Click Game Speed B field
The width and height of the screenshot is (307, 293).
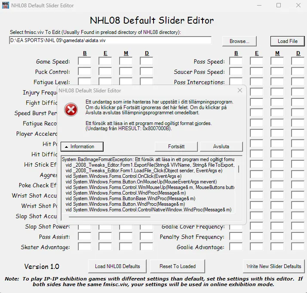coord(85,61)
